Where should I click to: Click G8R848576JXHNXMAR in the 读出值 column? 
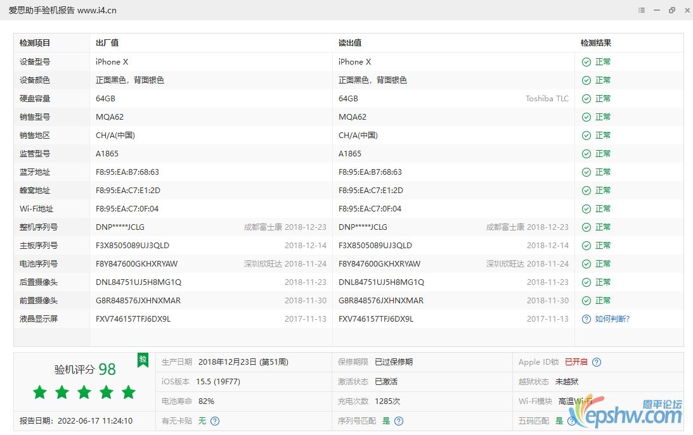coord(381,301)
